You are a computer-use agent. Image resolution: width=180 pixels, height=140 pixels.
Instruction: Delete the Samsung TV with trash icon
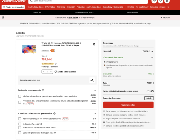tap(94, 44)
